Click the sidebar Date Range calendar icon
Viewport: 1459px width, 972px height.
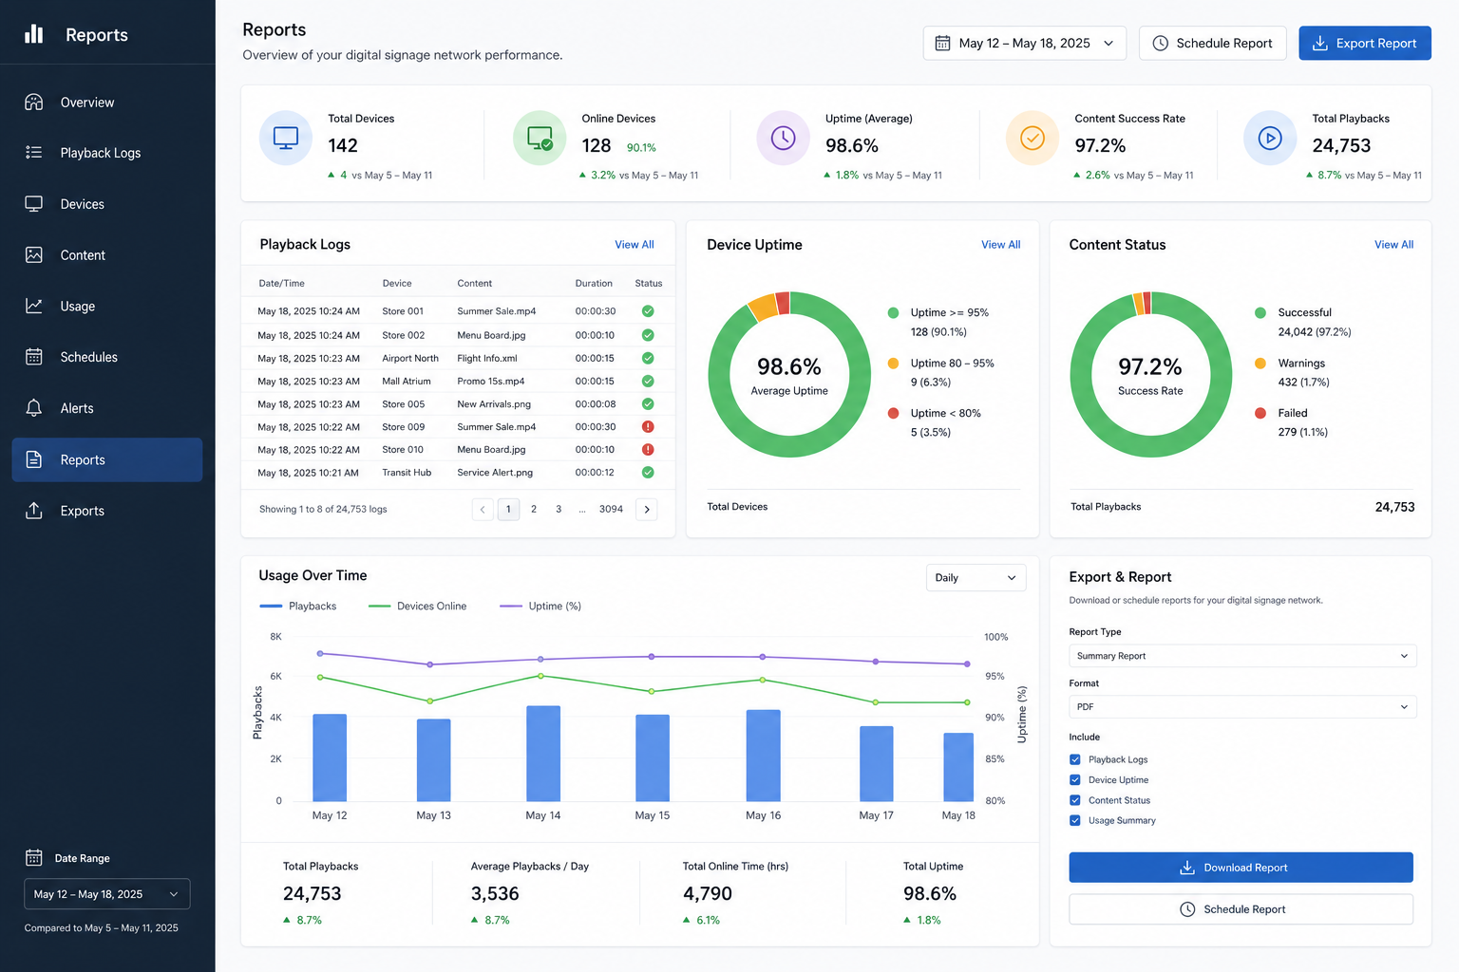tap(34, 857)
